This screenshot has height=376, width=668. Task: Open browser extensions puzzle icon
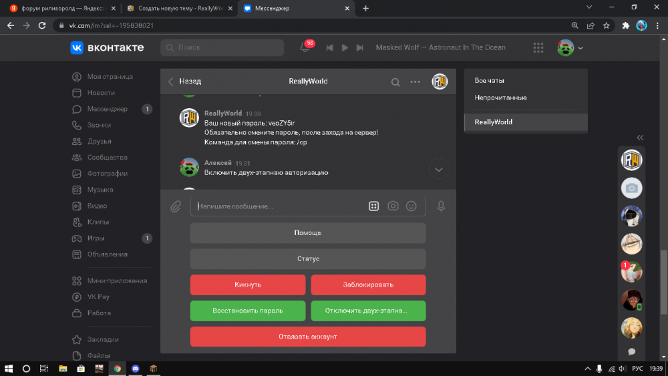(x=625, y=25)
